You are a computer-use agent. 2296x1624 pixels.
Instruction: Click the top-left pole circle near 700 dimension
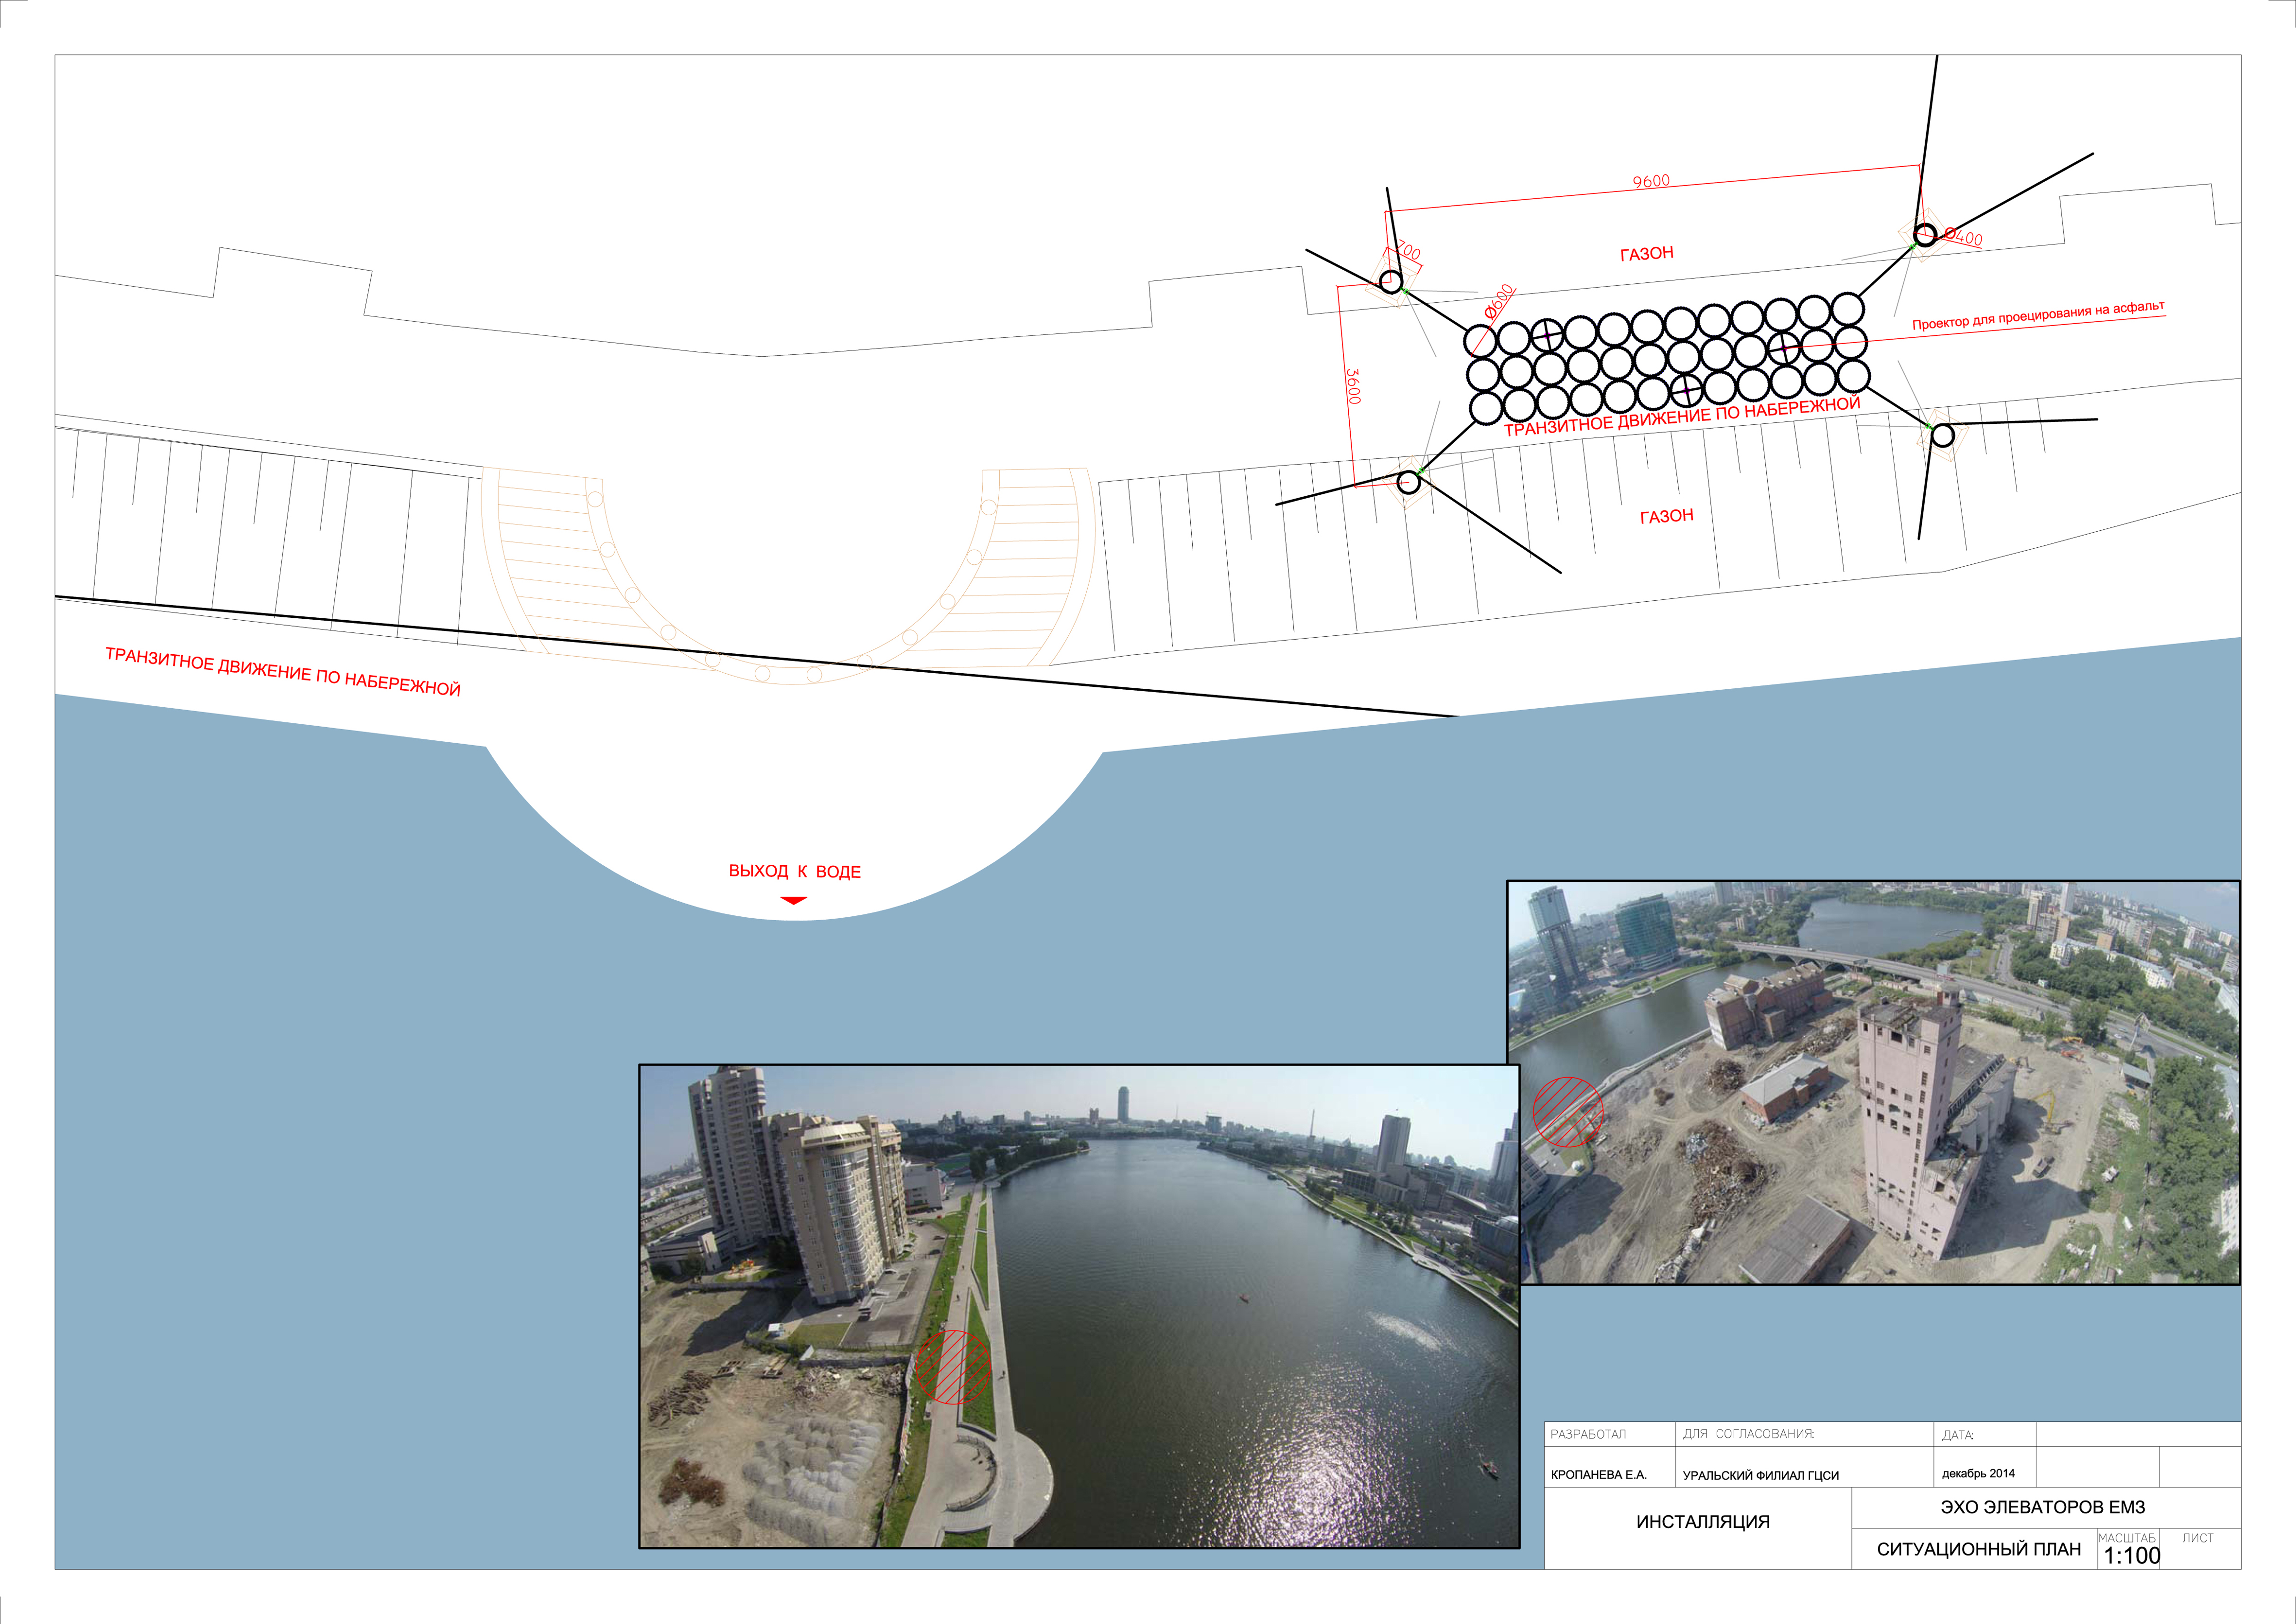tap(1391, 282)
